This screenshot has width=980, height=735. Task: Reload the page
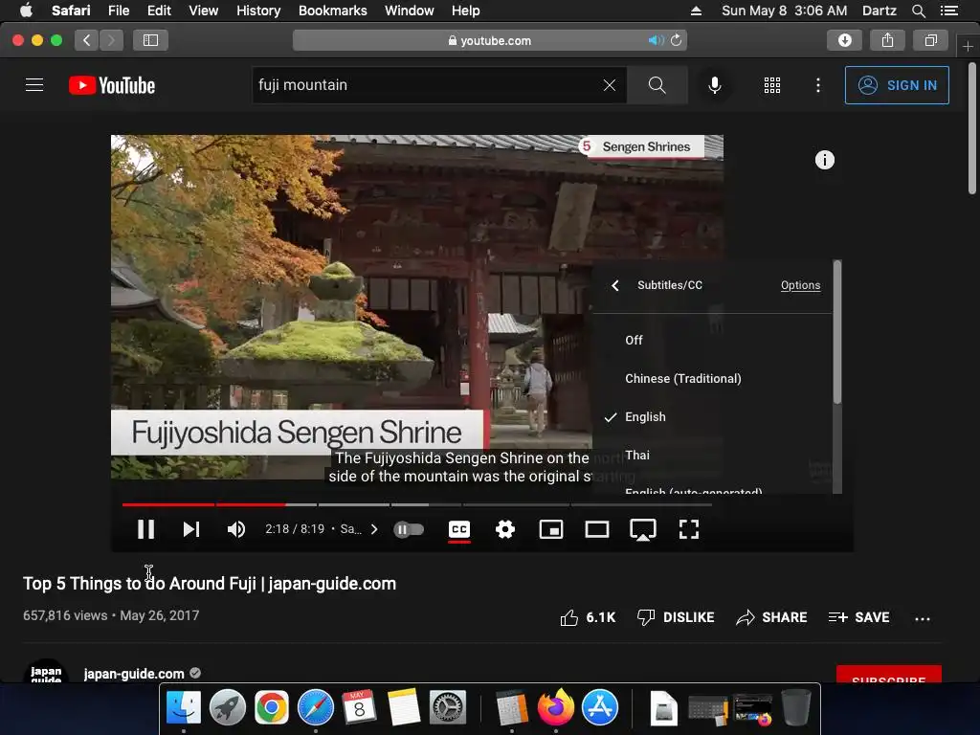coord(677,40)
